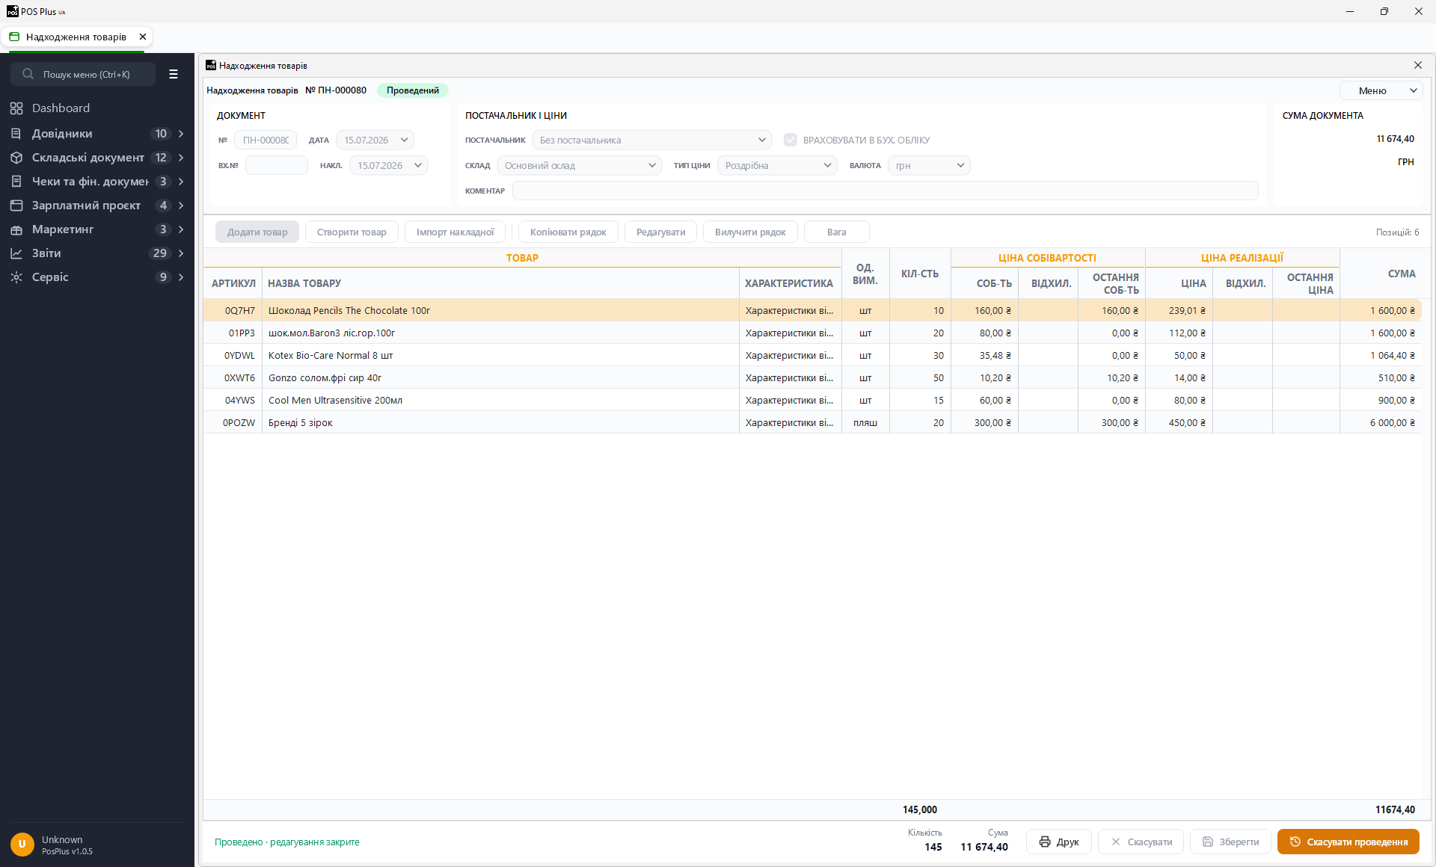Open the Дата date dropdown
Screen dimensions: 1436x867
[404, 140]
